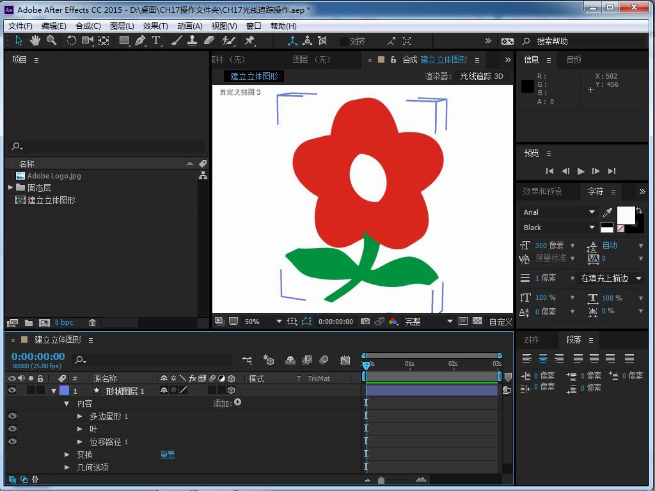
Task: Toggle visibility of 形状图层 1
Action: (12, 390)
